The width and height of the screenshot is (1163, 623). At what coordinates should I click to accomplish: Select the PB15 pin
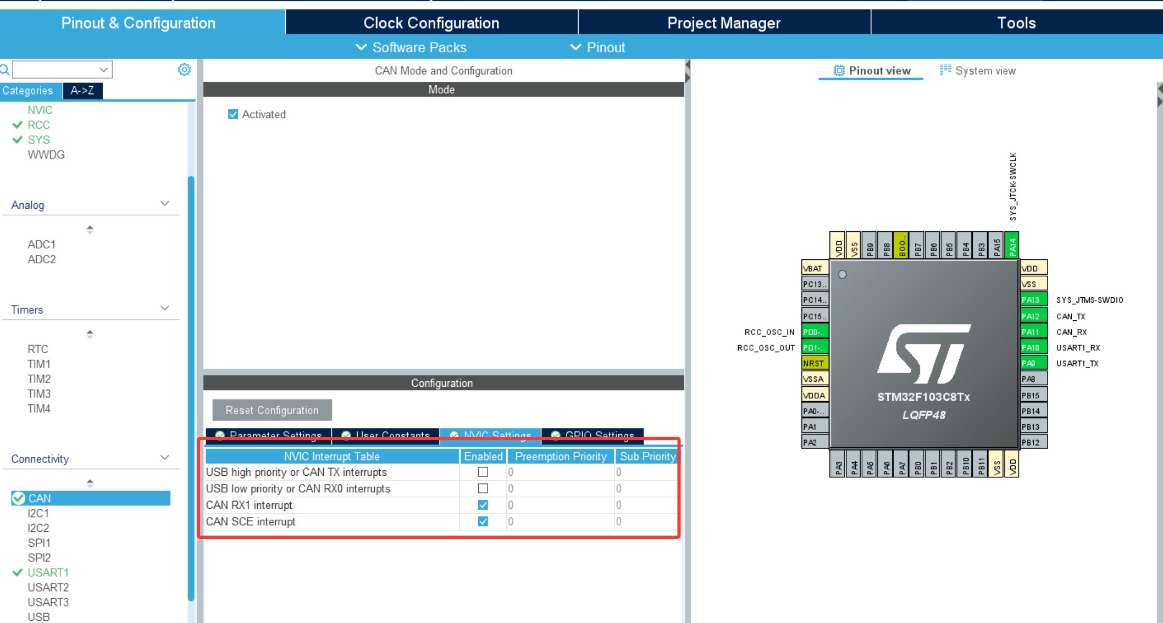click(x=1034, y=395)
